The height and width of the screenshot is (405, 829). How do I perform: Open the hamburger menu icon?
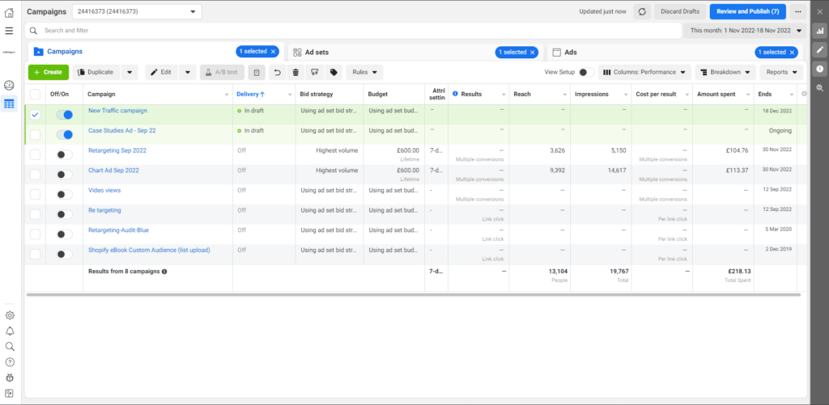[x=9, y=31]
